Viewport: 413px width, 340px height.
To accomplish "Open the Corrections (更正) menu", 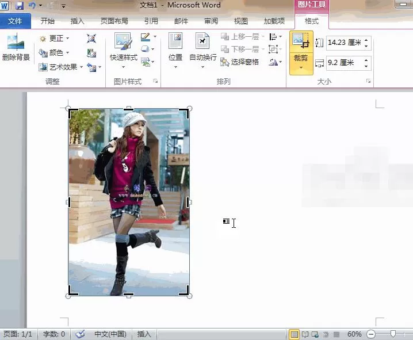I will coord(54,39).
